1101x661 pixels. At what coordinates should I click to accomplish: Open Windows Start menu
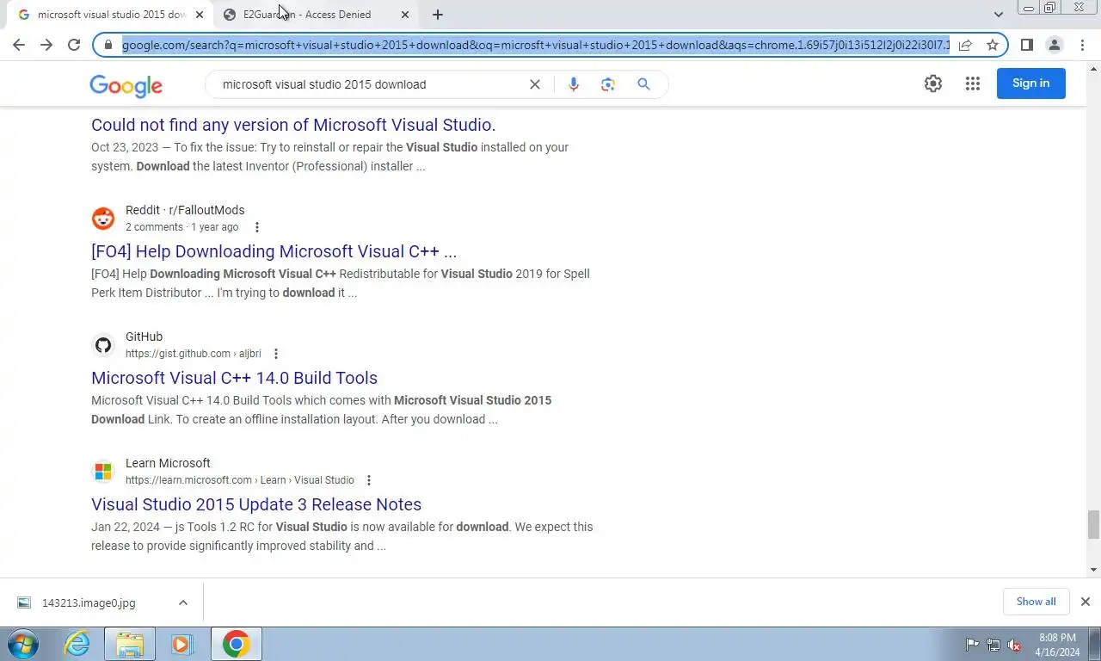(23, 644)
